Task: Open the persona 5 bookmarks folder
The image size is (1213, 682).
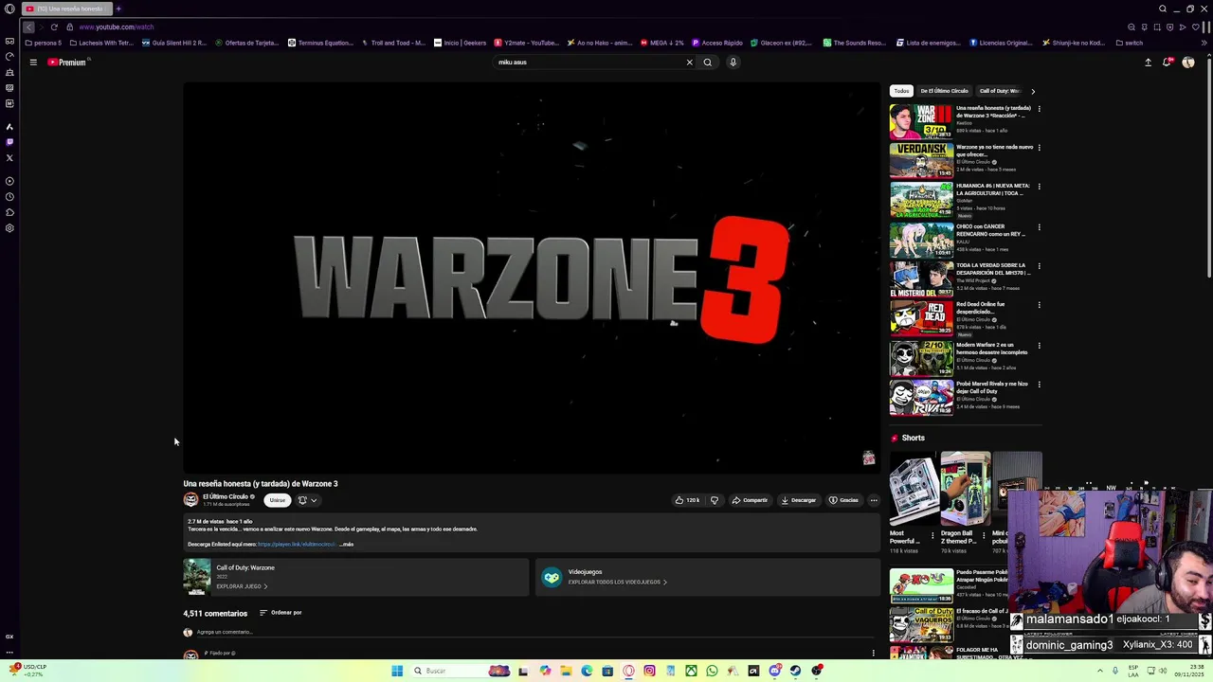Action: [x=44, y=43]
